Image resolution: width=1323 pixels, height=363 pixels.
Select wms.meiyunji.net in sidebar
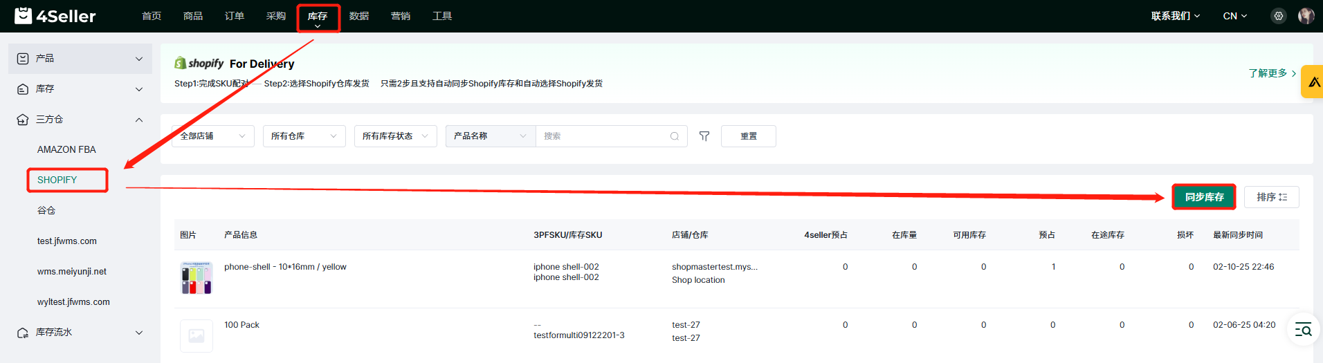coord(72,272)
